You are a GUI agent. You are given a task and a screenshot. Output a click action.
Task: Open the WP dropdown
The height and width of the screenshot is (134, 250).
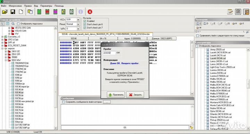pos(78,29)
